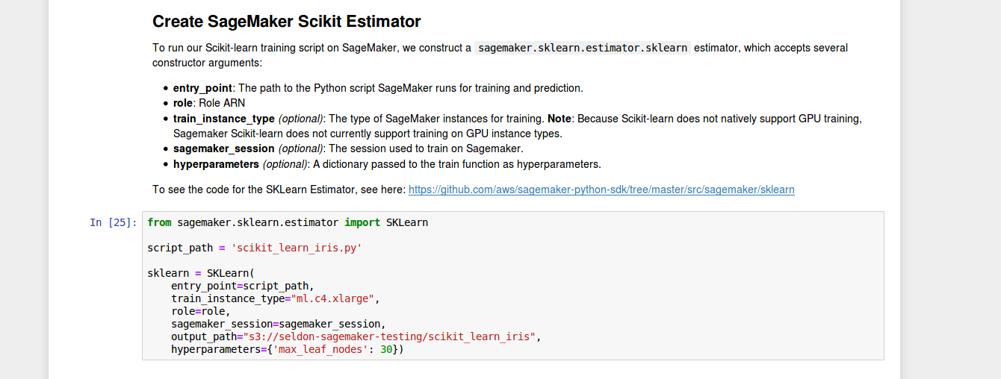Click the entry_point=script_path argument line
The width and height of the screenshot is (1001, 379).
[242, 286]
